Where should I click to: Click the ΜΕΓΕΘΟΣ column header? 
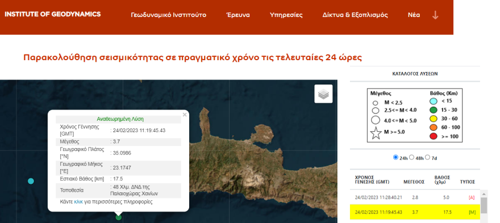tap(414, 182)
